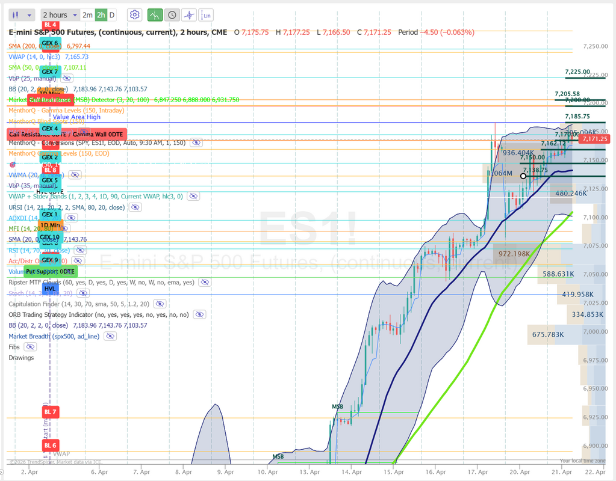This screenshot has height=481, width=616.
Task: Click the current price tag 7,171.25
Action: tap(594, 139)
